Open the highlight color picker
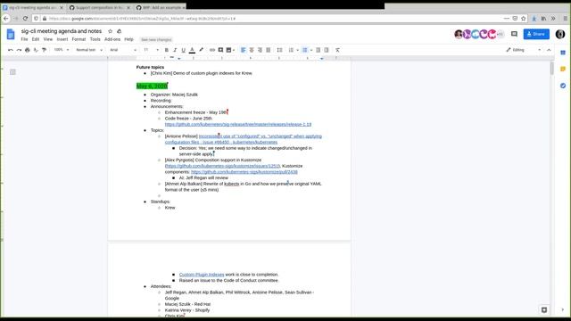Viewport: 571px width, 321px height. 201,50
